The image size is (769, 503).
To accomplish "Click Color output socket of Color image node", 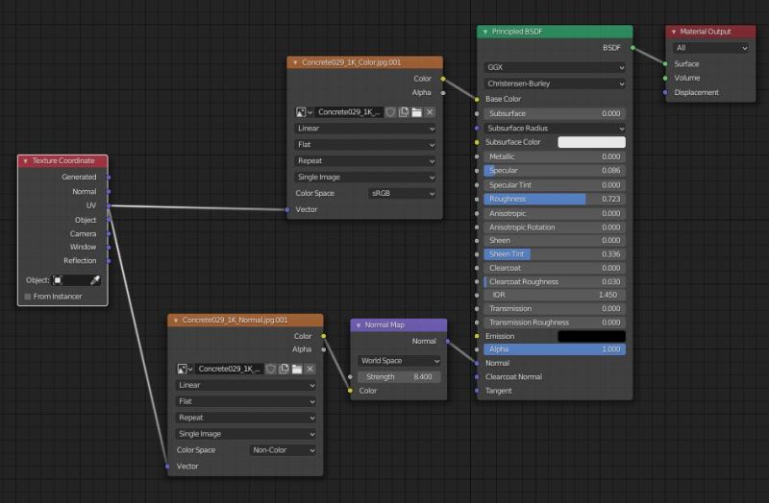I will click(x=443, y=79).
